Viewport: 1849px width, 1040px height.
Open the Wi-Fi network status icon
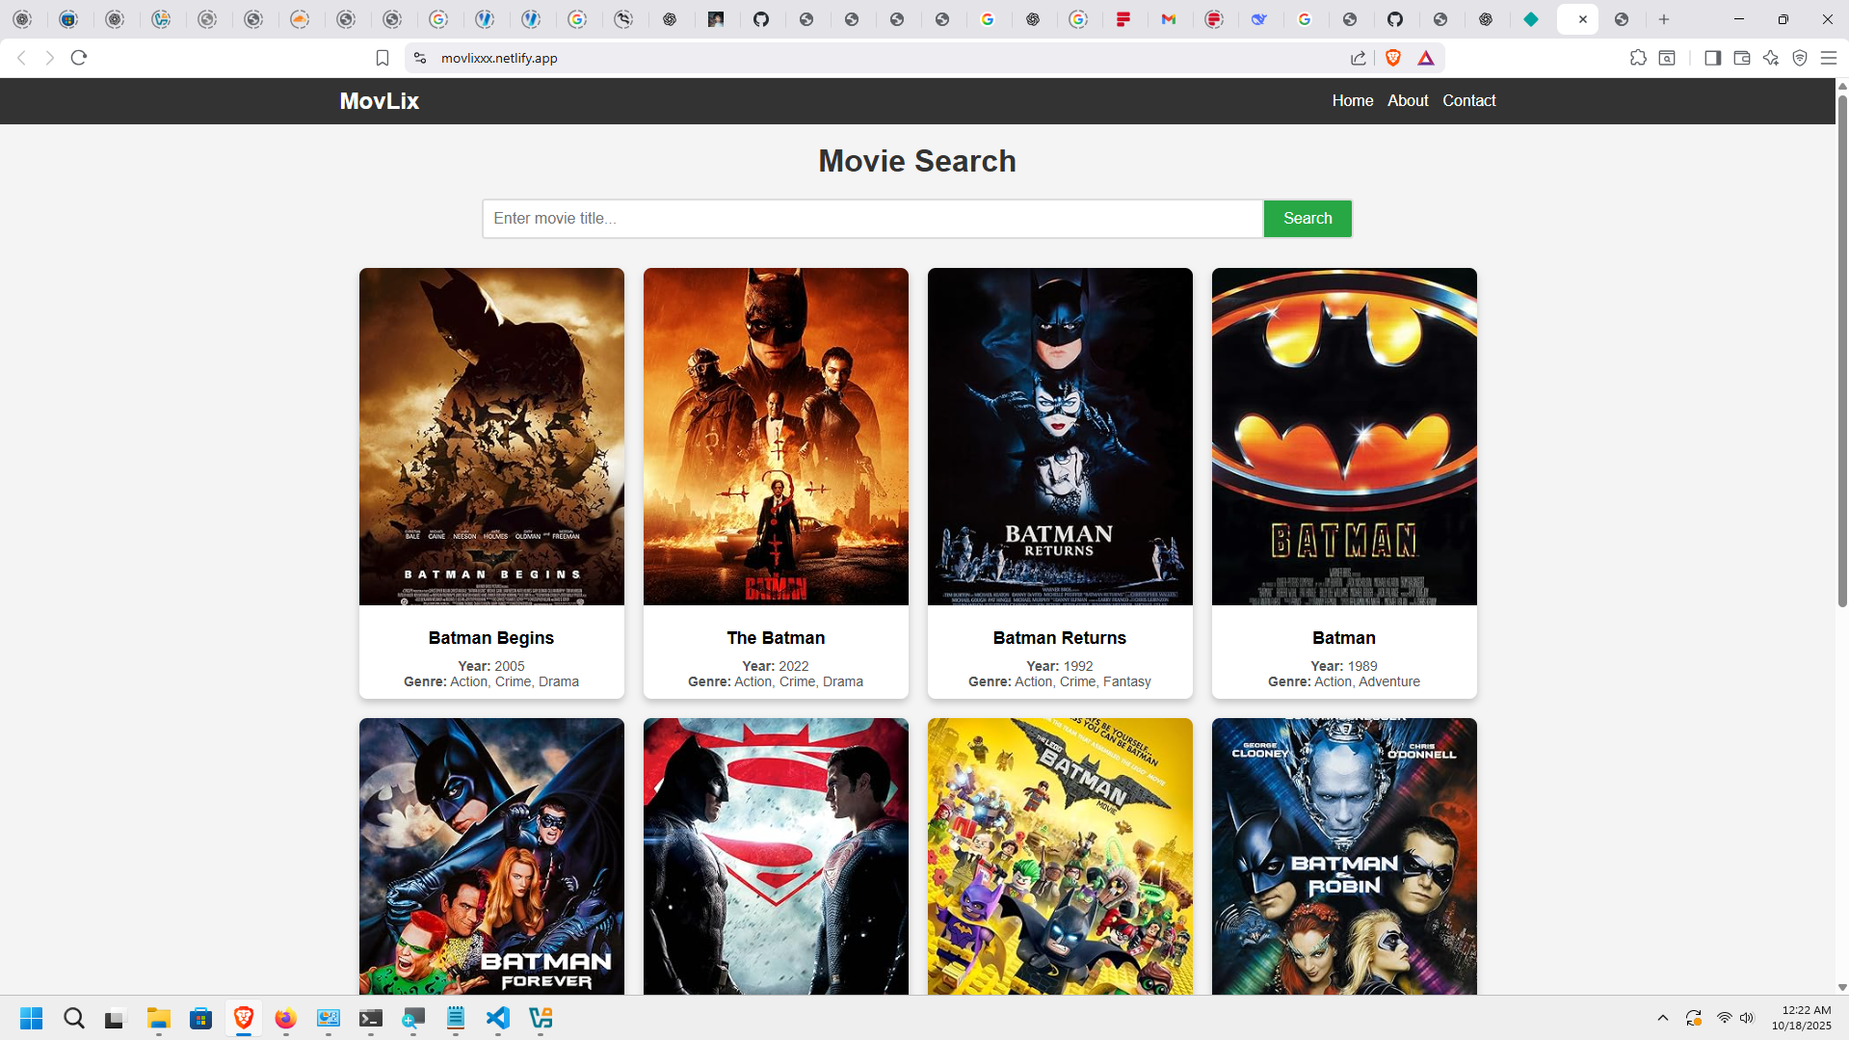pyautogui.click(x=1725, y=1018)
